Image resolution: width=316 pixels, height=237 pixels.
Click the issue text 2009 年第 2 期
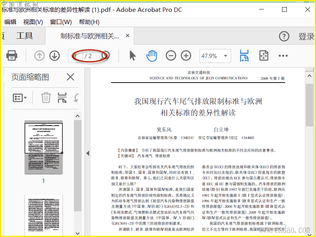pyautogui.click(x=273, y=78)
